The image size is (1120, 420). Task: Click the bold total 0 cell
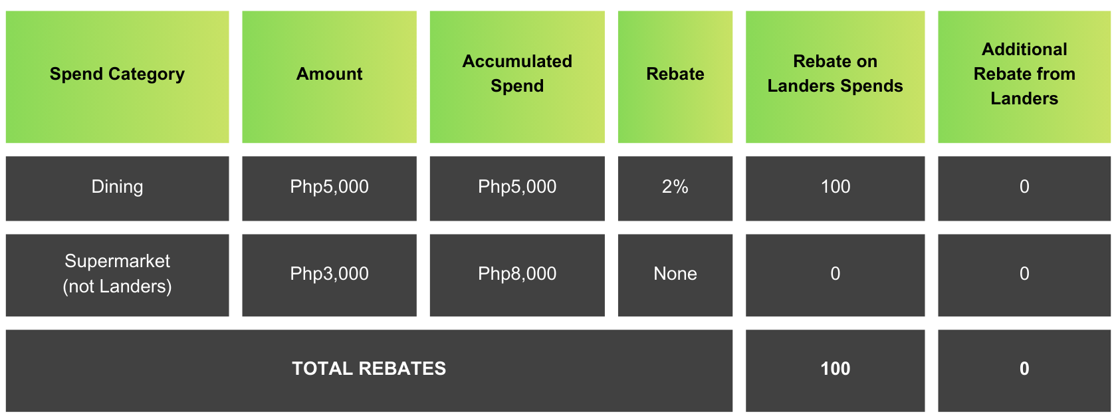coord(1024,369)
